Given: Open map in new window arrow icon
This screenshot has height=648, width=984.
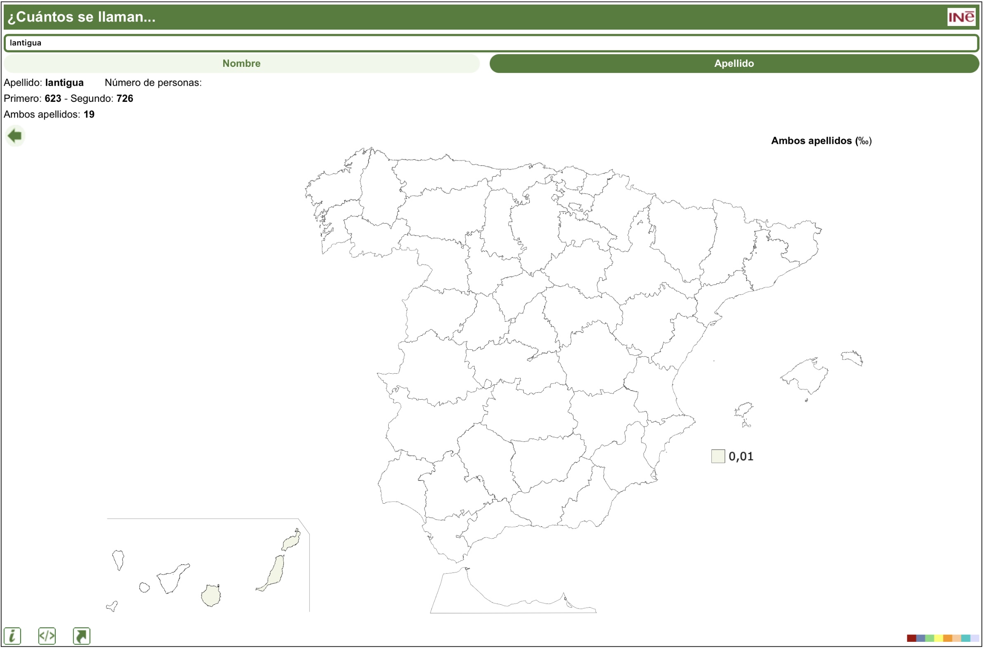Looking at the screenshot, I should coord(81,636).
